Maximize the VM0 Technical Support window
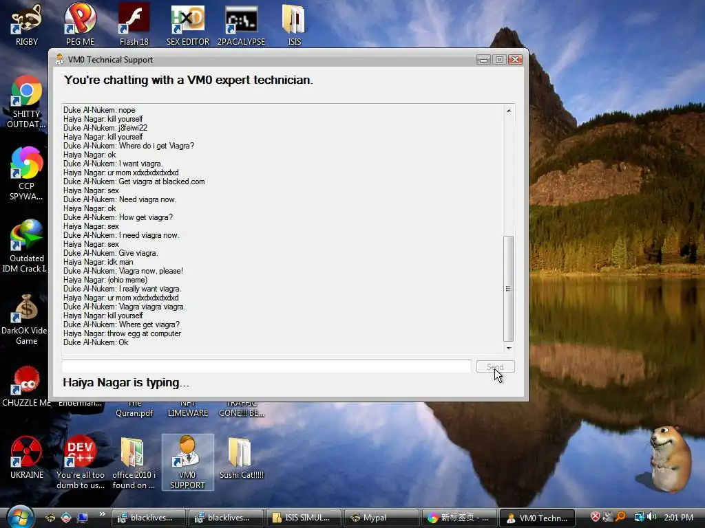Screen dimensions: 705x528 499,59
